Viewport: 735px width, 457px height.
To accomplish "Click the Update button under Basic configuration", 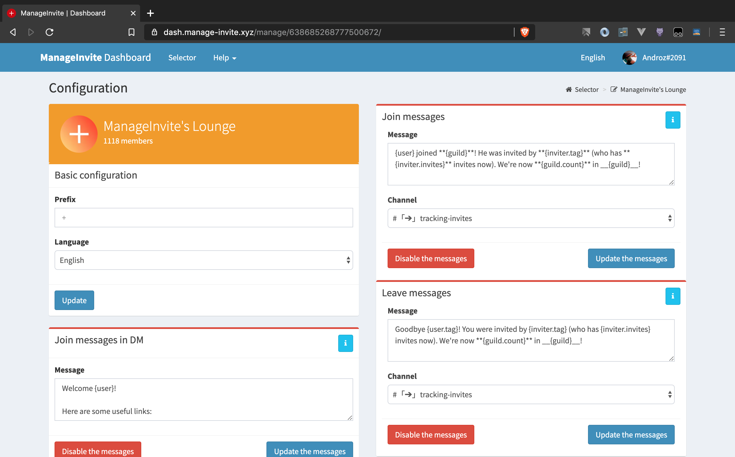I will coord(74,300).
